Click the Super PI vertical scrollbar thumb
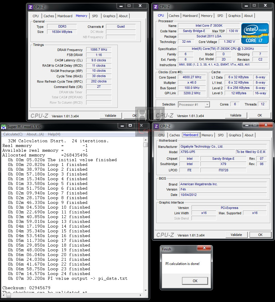The height and width of the screenshot is (302, 275). point(146,145)
